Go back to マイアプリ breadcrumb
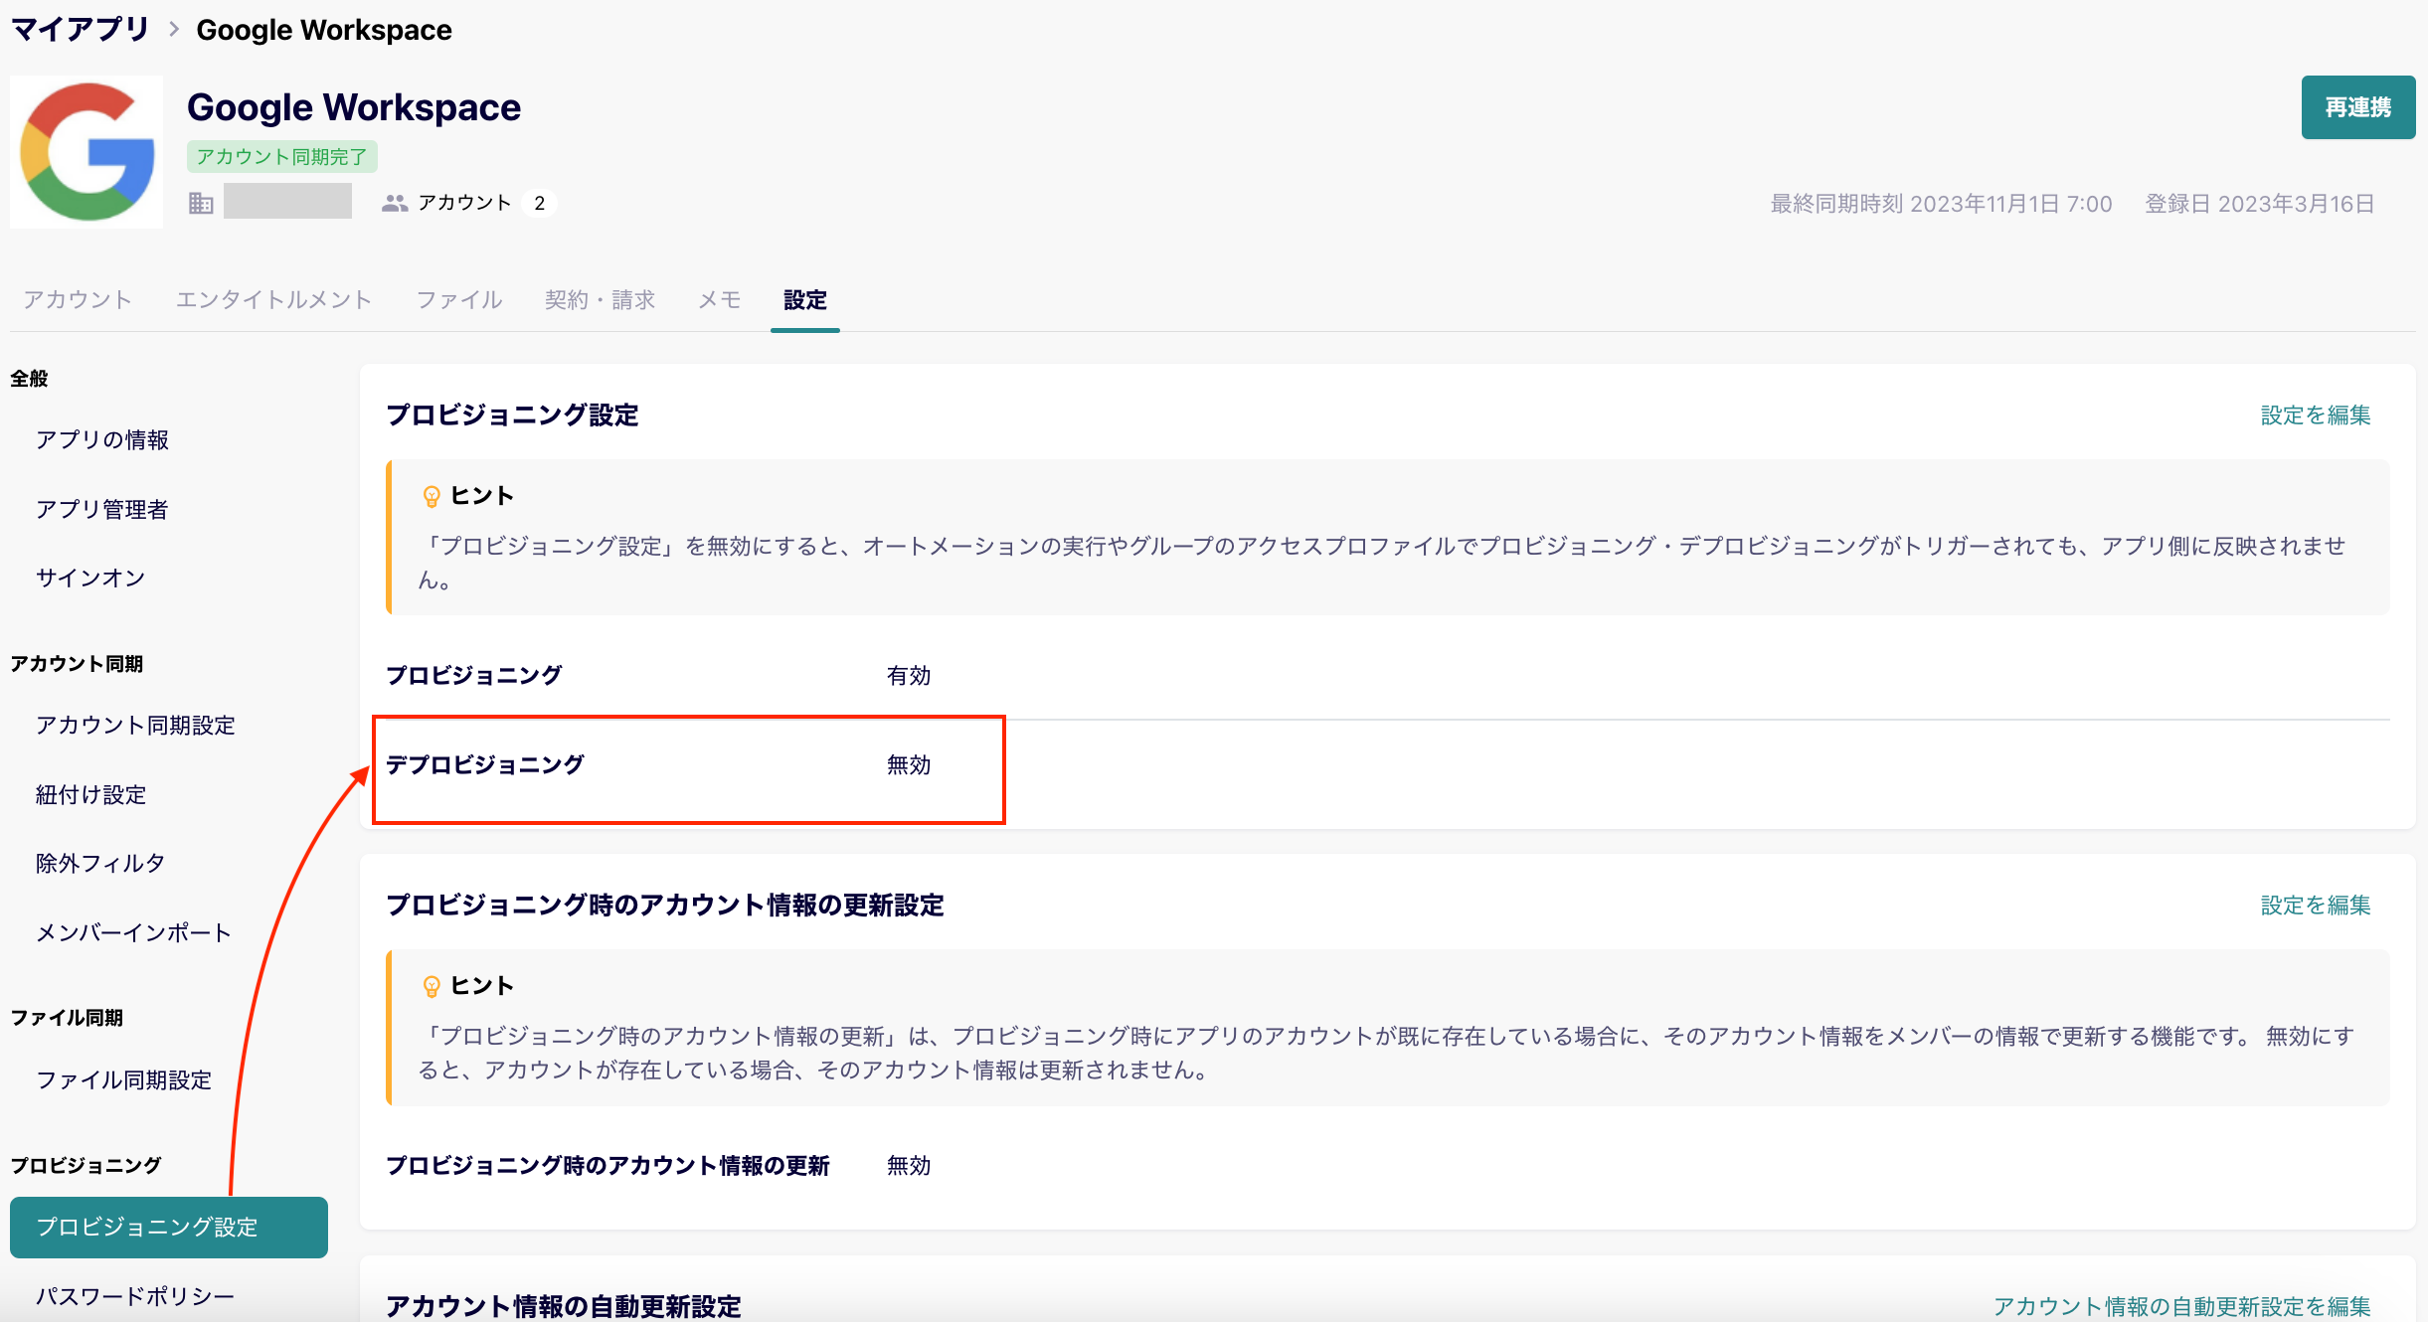 [x=80, y=29]
